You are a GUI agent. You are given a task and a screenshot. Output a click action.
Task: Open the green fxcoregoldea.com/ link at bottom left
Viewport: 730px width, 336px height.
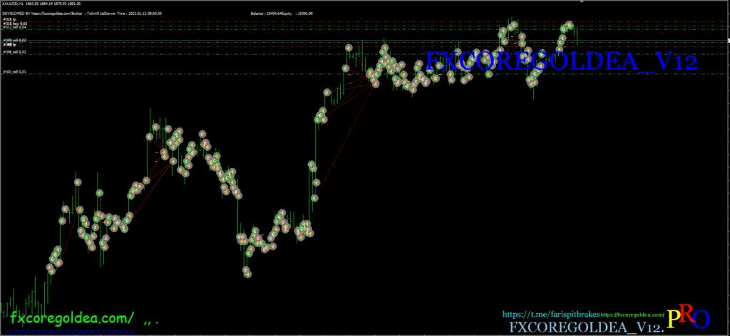point(71,316)
